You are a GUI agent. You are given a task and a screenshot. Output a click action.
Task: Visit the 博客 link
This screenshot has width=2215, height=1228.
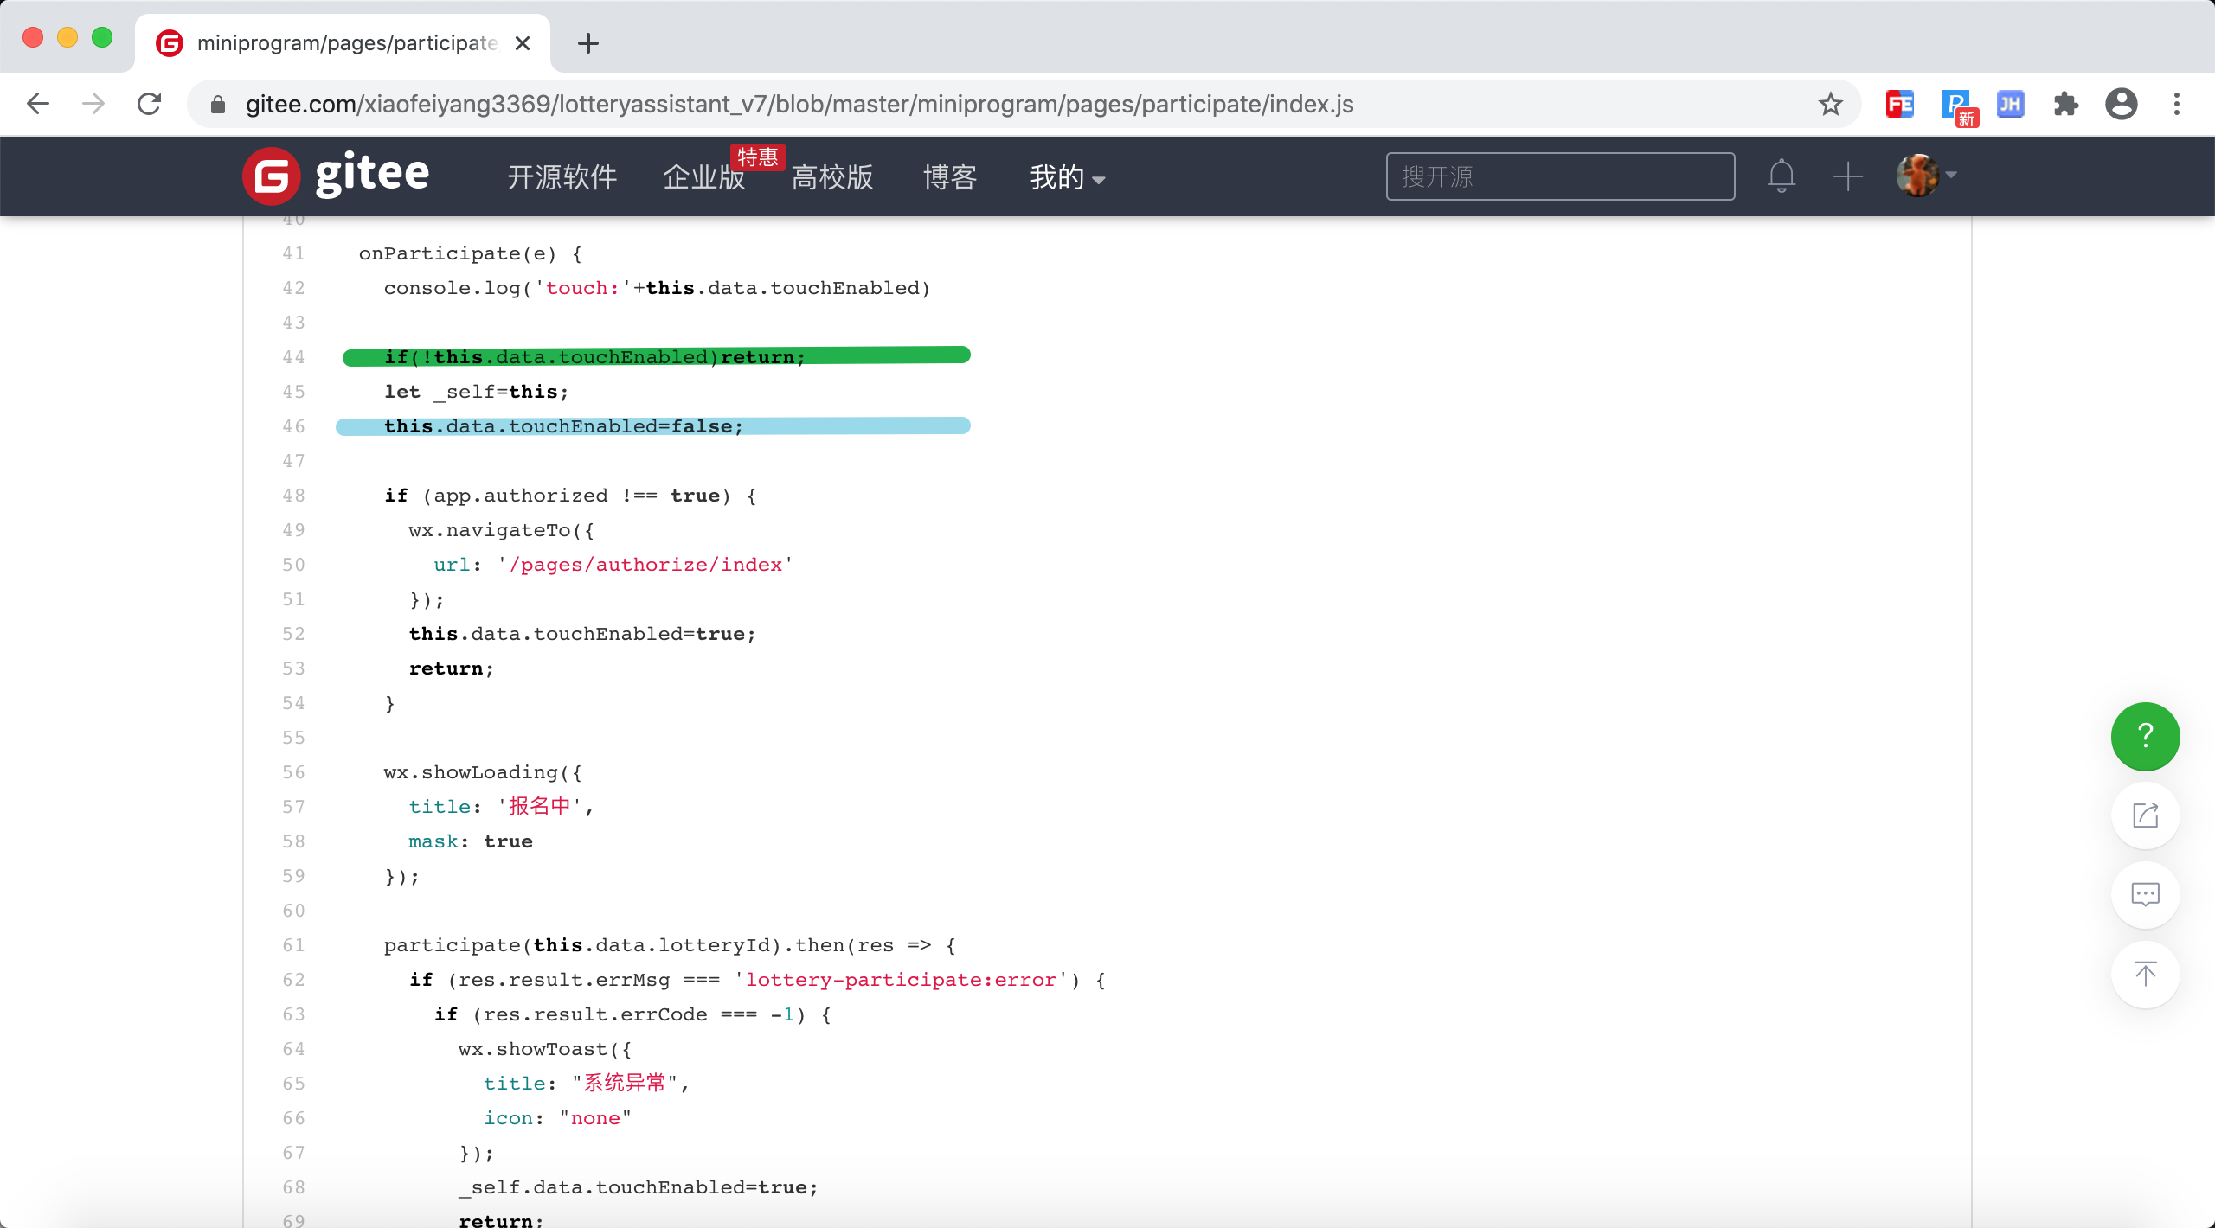[949, 177]
